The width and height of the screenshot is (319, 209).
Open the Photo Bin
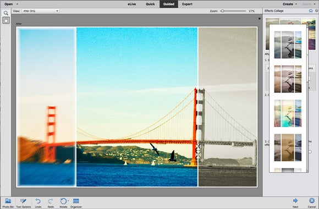tap(8, 203)
